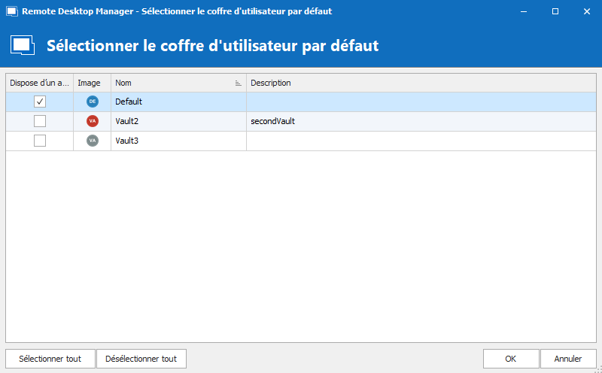
Task: Select the Vault3 name cell
Action: (x=178, y=141)
